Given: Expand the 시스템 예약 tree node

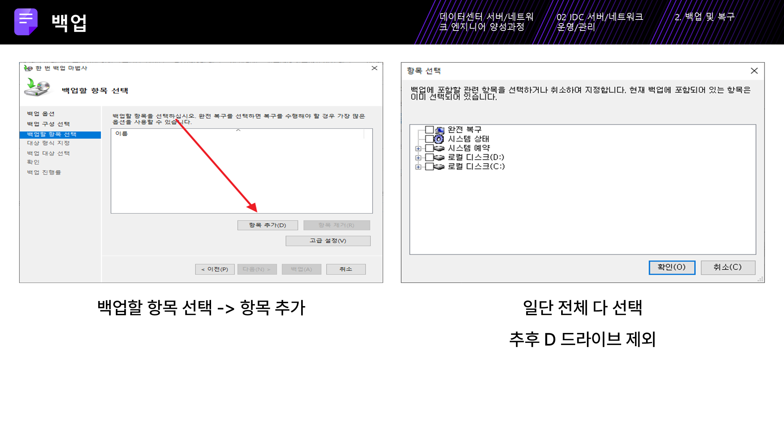Looking at the screenshot, I should [x=418, y=148].
